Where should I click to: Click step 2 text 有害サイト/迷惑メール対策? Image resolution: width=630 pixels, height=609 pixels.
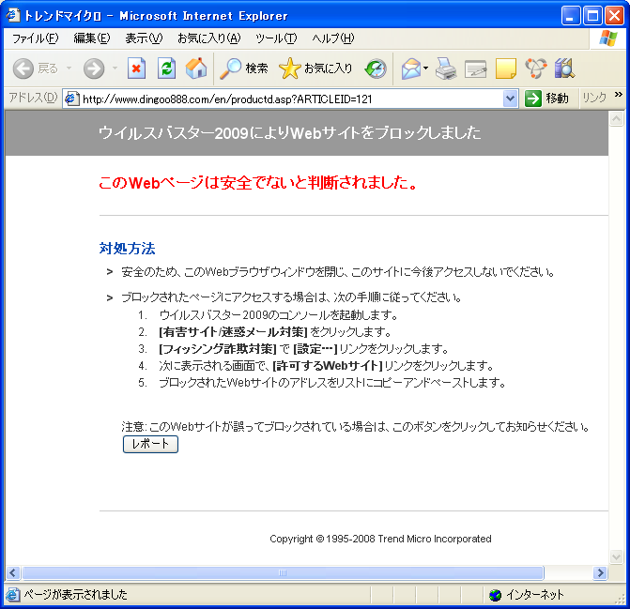pos(233,332)
